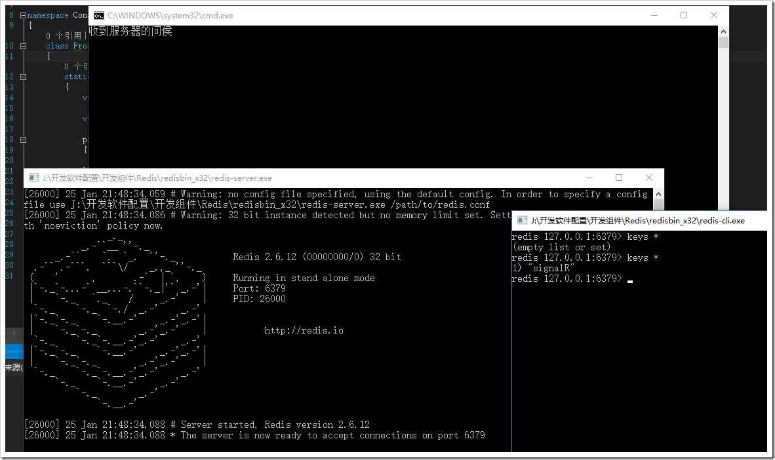Click the cmd.exe scrollbar thumb
Image resolution: width=775 pixels, height=460 pixels.
[724, 43]
